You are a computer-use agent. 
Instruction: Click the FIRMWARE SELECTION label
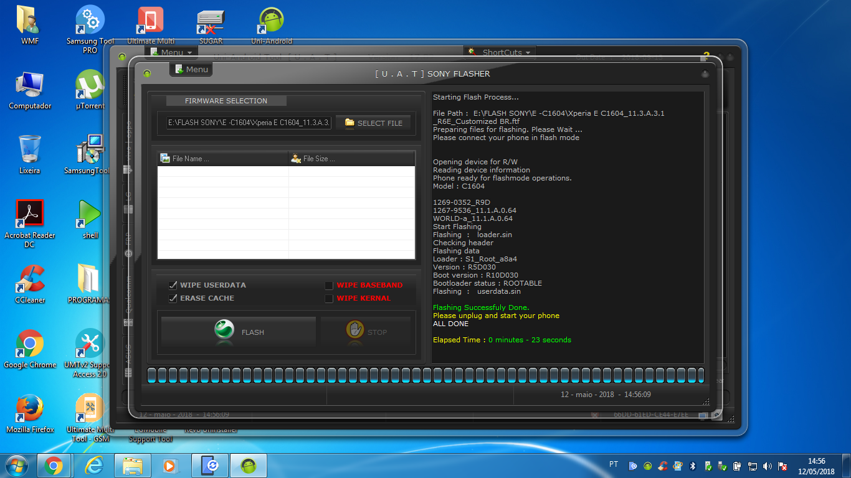click(226, 101)
